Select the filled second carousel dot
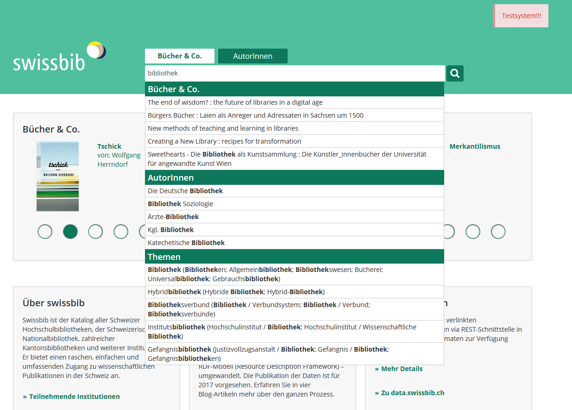This screenshot has width=572, height=410. click(x=70, y=231)
